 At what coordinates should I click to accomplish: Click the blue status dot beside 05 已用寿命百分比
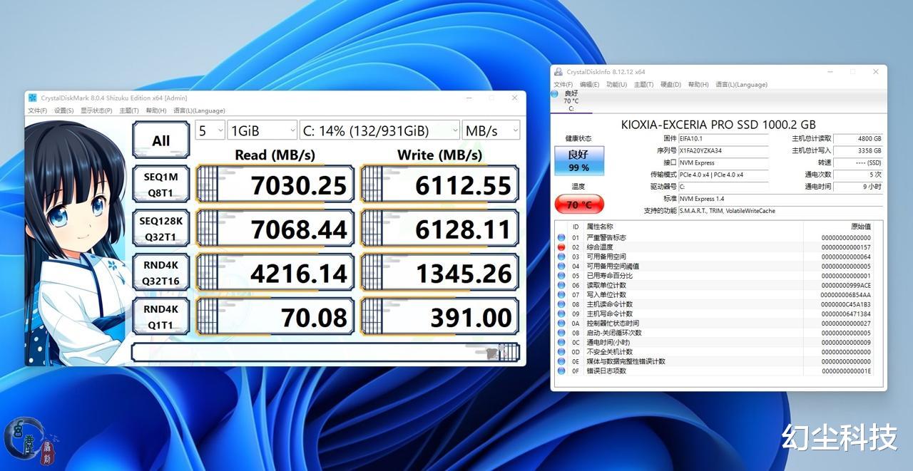pyautogui.click(x=563, y=275)
